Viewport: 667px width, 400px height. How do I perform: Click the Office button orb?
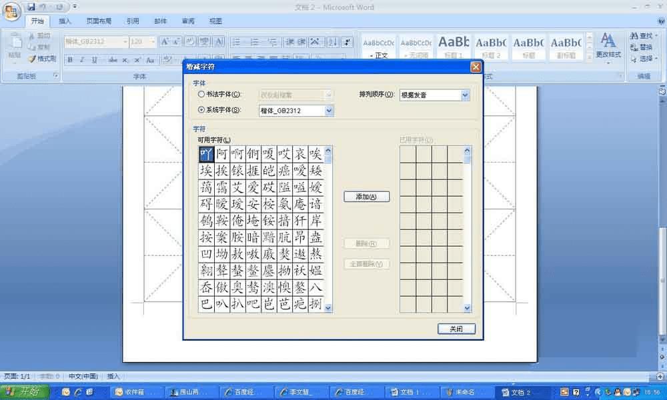(11, 11)
